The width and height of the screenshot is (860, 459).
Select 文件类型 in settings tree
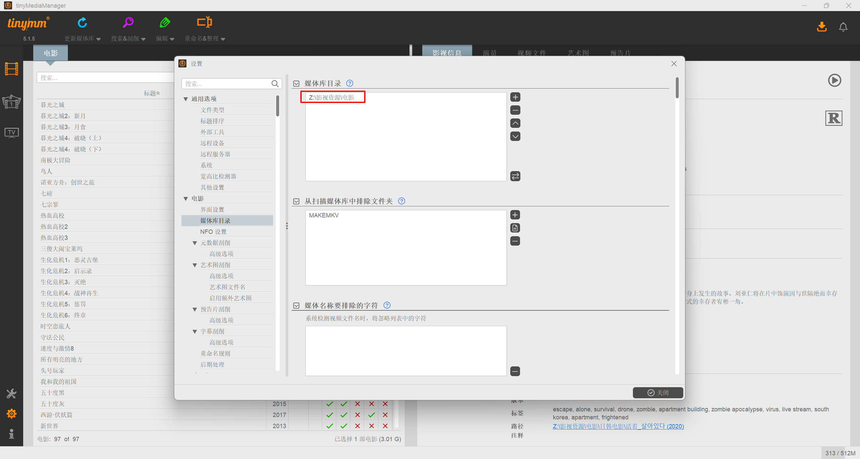212,110
